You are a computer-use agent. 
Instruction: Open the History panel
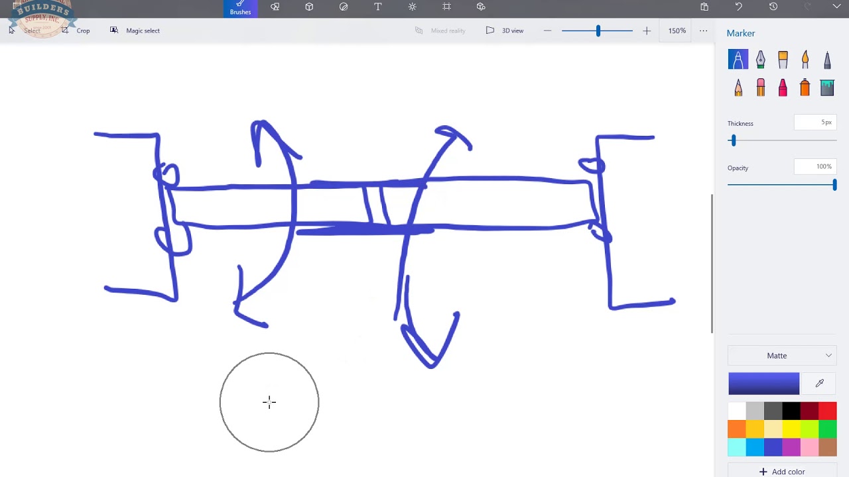point(773,7)
